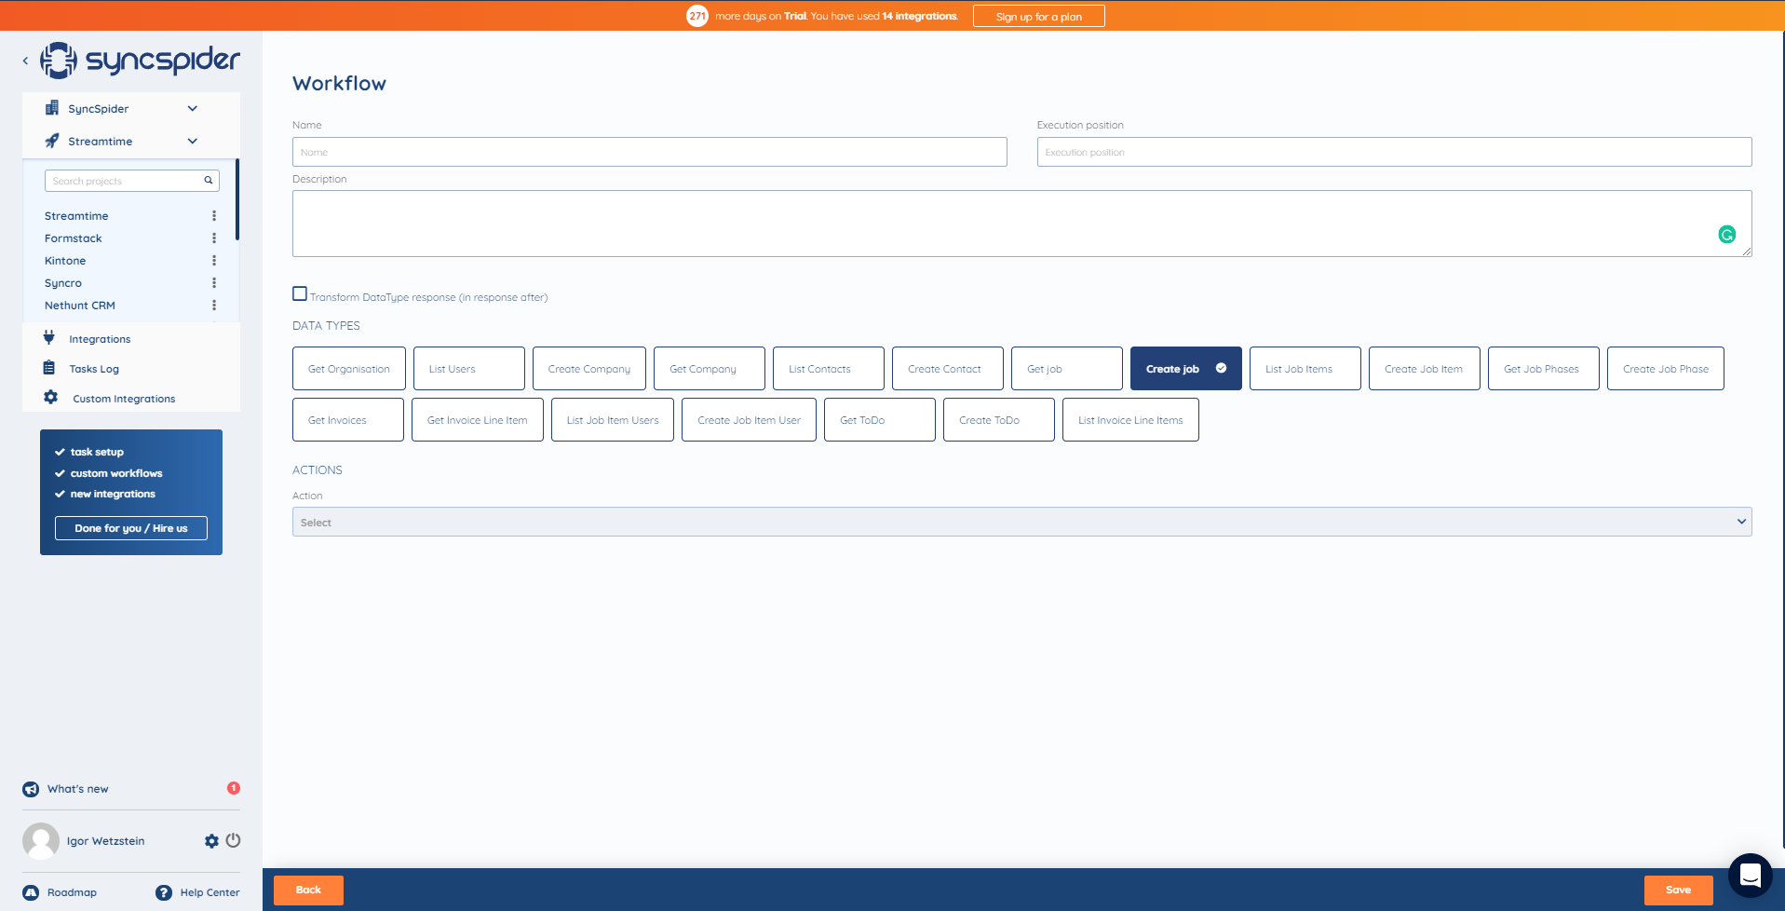
Task: Open the Formstack project
Action: pyautogui.click(x=74, y=238)
